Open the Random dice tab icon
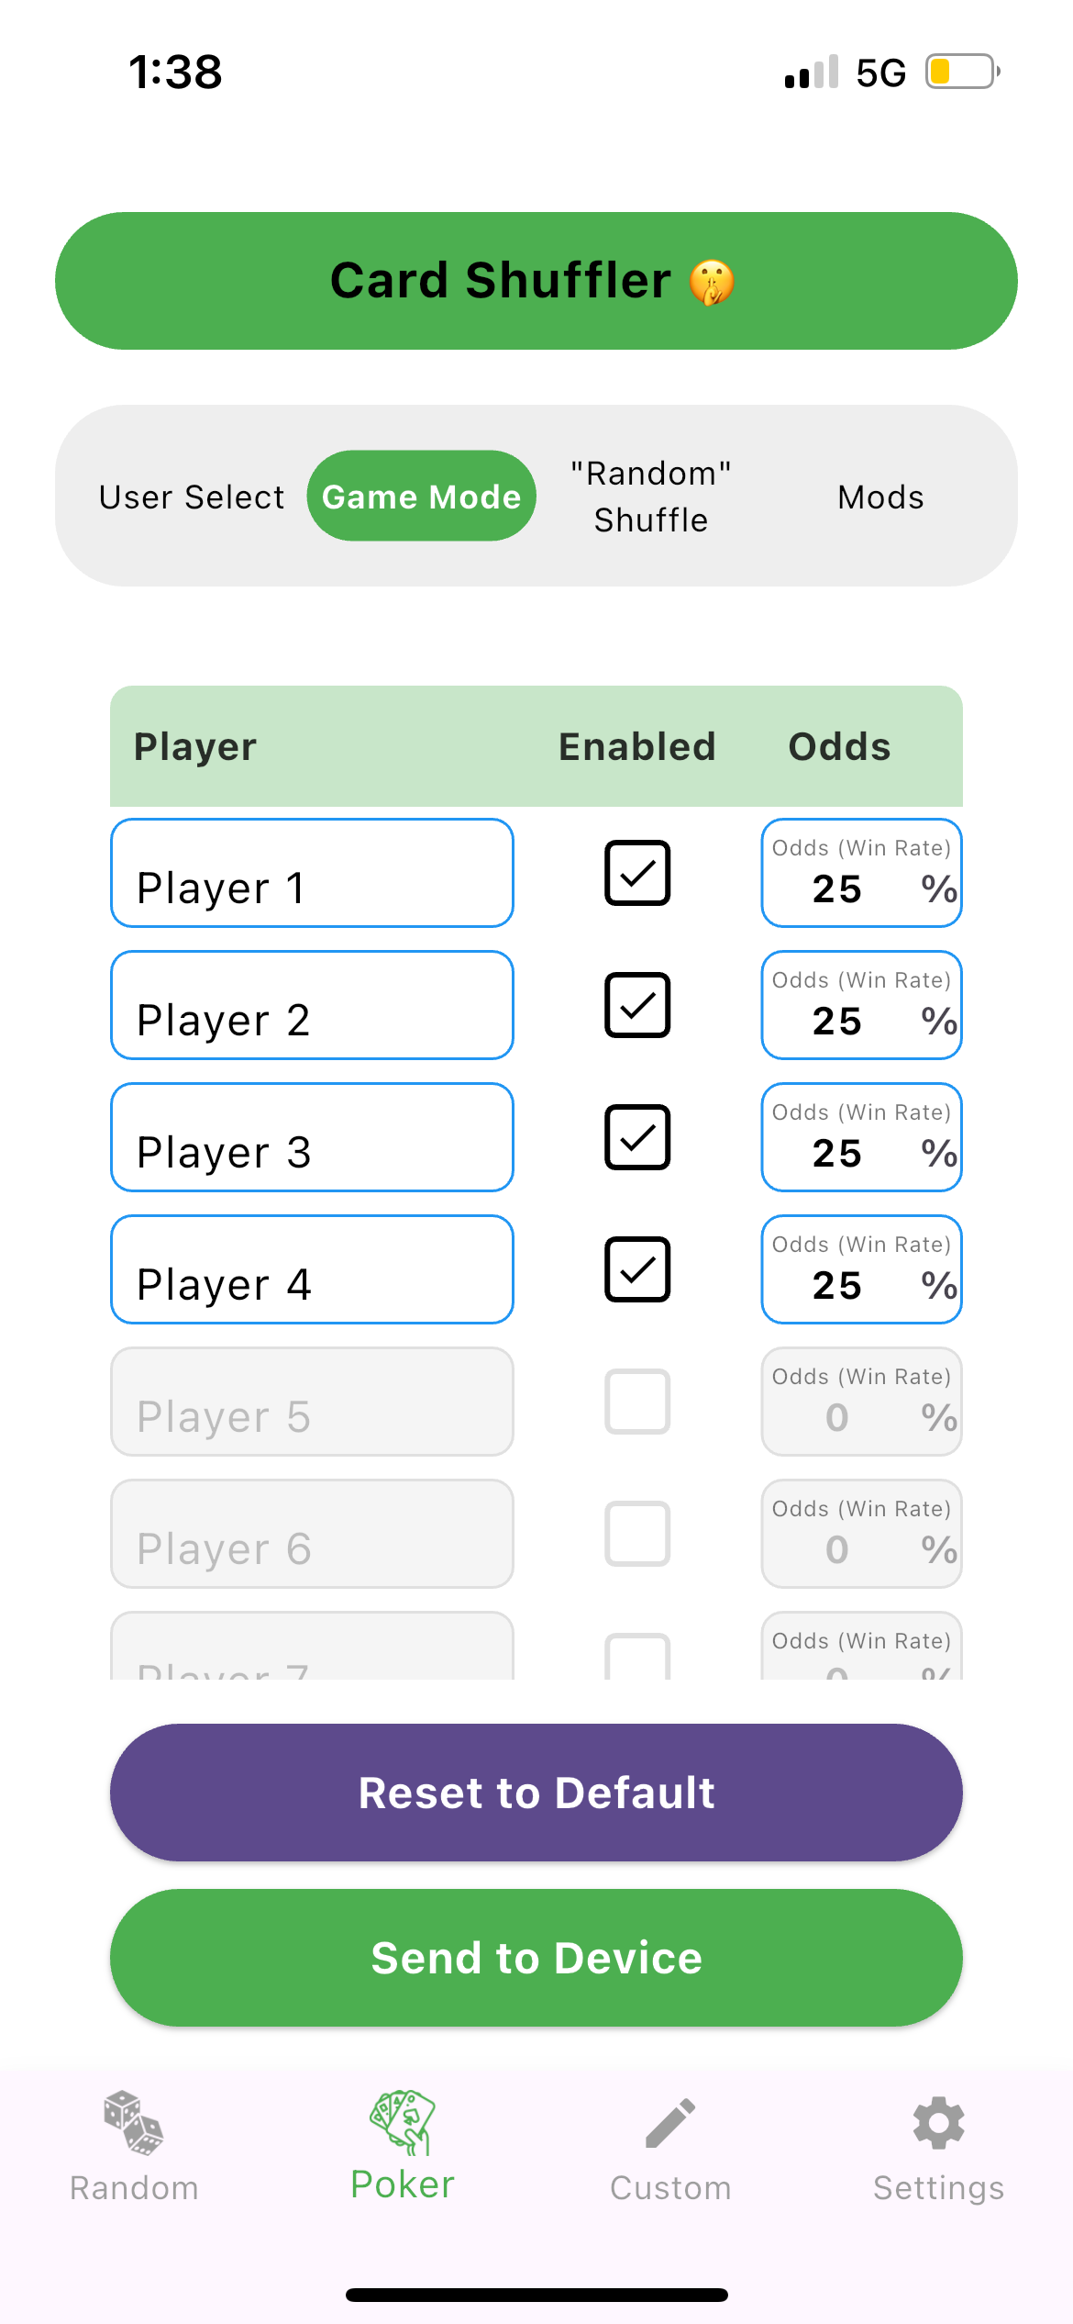This screenshot has height=2324, width=1073. click(x=134, y=2123)
